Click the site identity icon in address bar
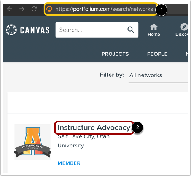 coord(49,9)
